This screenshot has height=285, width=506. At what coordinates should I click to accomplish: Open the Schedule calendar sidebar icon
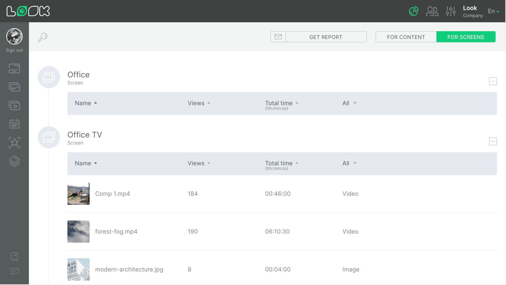14,124
